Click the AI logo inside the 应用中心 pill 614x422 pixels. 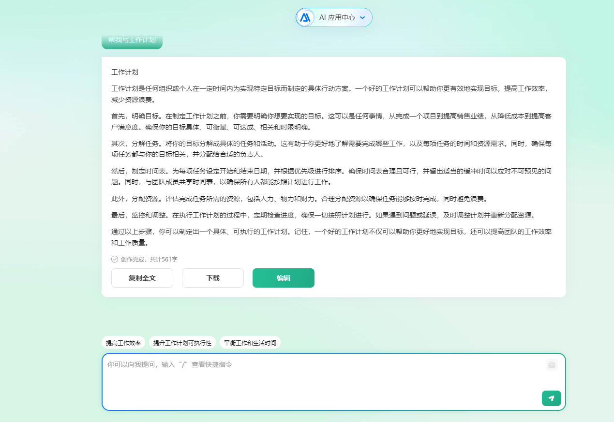pyautogui.click(x=305, y=17)
